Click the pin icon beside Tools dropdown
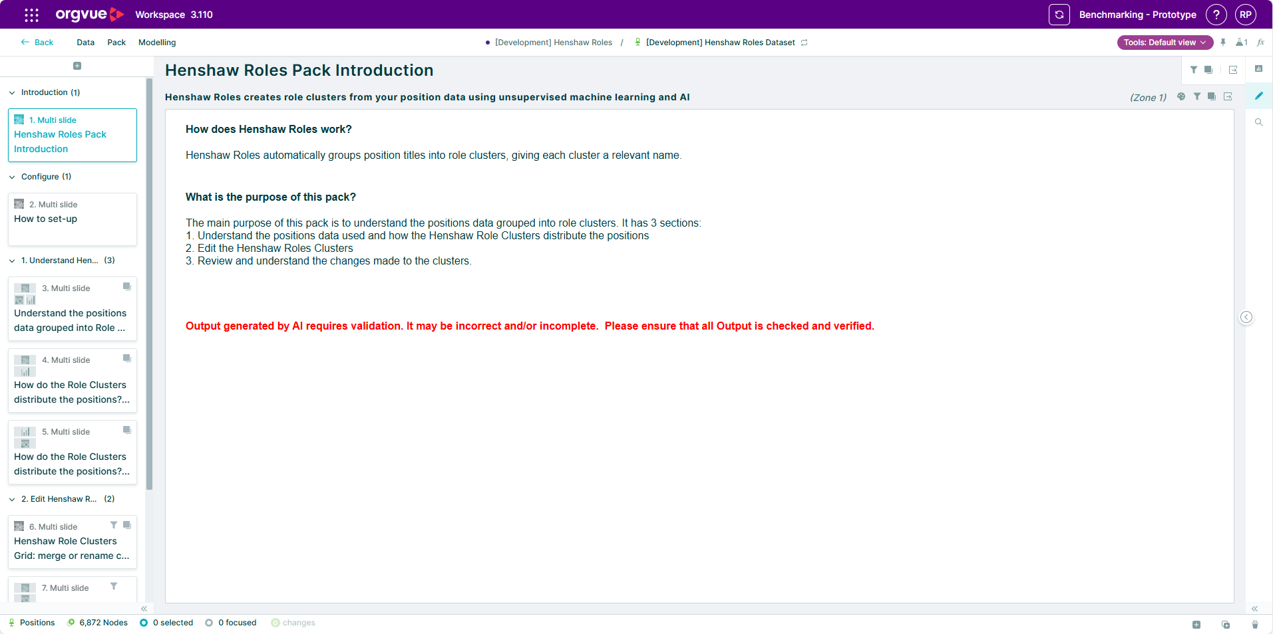This screenshot has height=634, width=1273. tap(1223, 42)
